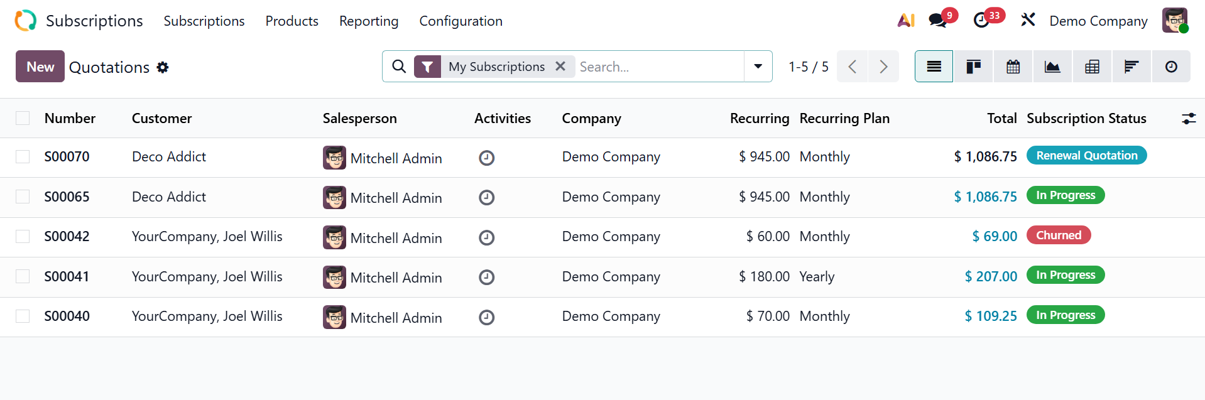Click the Search input field

point(660,67)
